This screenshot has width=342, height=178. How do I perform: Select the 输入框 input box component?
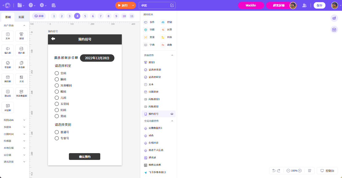(x=8, y=50)
